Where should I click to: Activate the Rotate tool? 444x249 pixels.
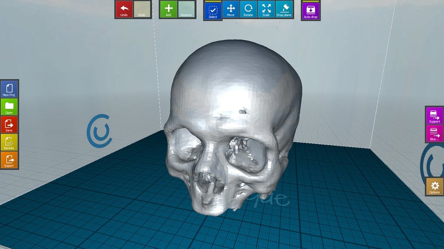(x=249, y=9)
